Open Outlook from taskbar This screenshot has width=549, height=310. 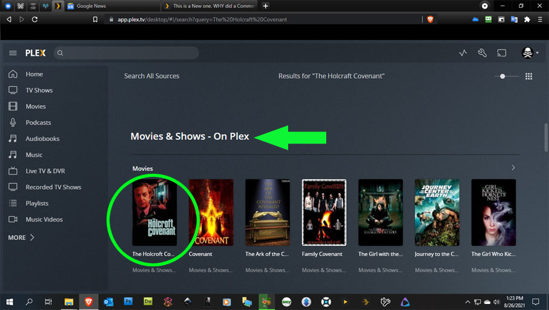(x=108, y=302)
